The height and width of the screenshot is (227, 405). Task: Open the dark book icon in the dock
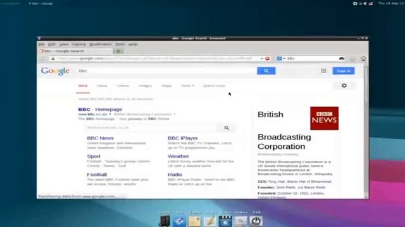(165, 221)
